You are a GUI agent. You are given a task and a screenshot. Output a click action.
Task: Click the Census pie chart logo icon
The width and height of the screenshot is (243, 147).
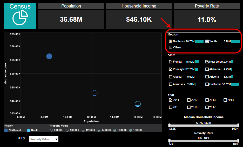(20, 19)
